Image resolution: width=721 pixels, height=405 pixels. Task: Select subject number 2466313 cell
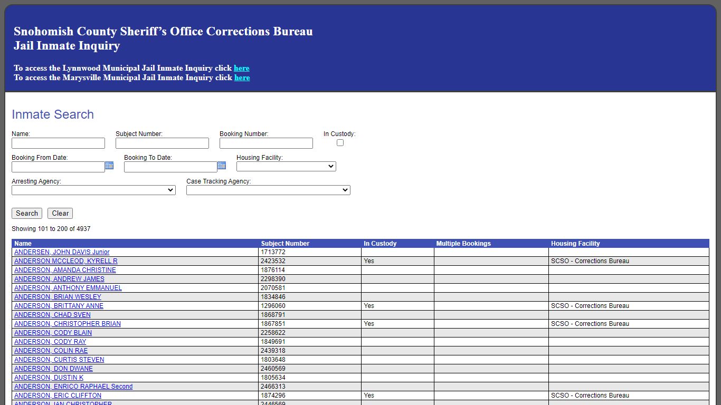[310, 387]
